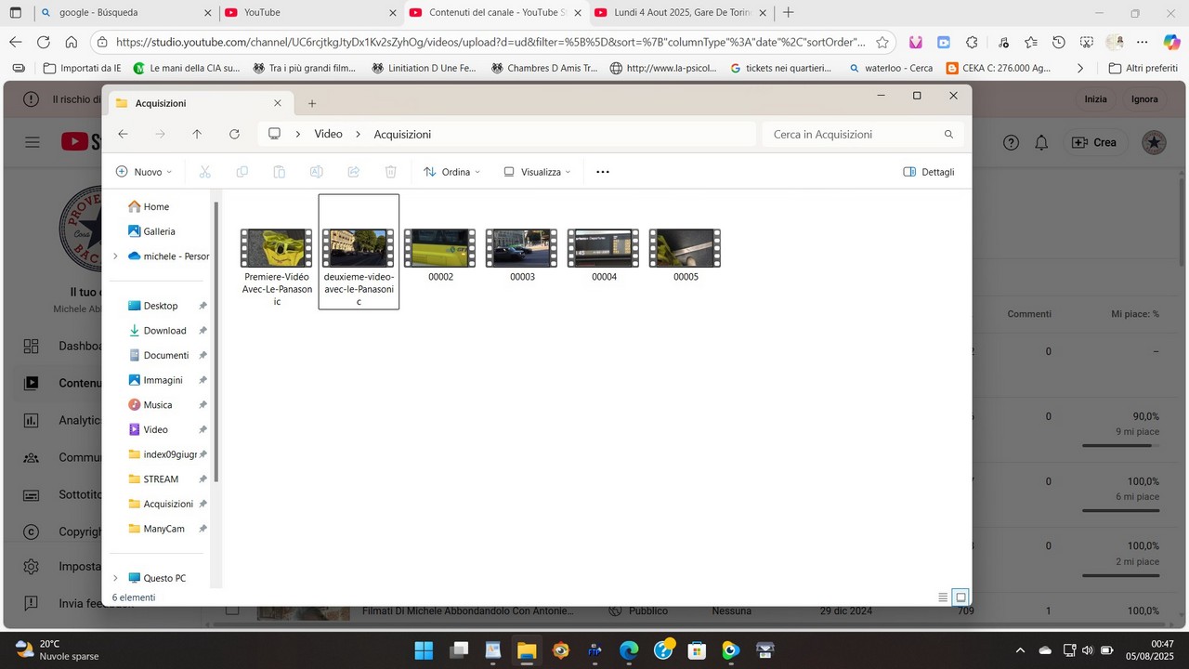Click the search magnifier in Acquisizioni box
This screenshot has width=1189, height=669.
948,134
